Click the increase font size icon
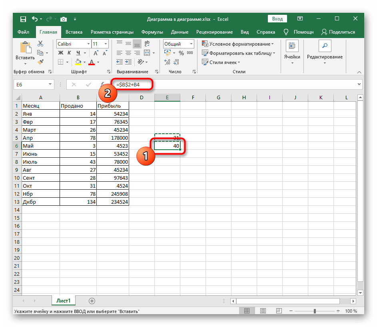The height and width of the screenshot is (327, 377). 96,53
